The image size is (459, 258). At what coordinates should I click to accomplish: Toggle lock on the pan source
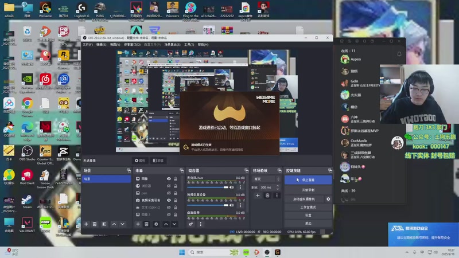pyautogui.click(x=176, y=193)
